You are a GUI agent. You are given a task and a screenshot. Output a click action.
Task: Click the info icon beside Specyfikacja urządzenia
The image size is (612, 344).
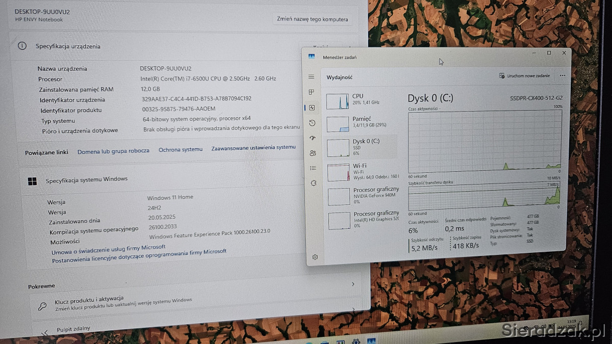[x=22, y=46]
